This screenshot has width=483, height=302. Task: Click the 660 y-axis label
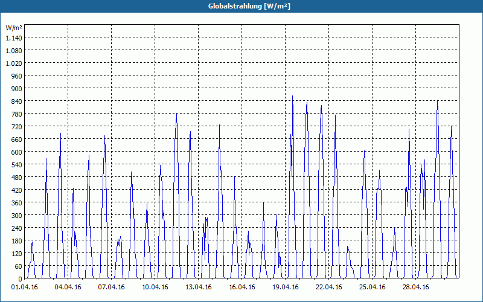(x=17, y=140)
